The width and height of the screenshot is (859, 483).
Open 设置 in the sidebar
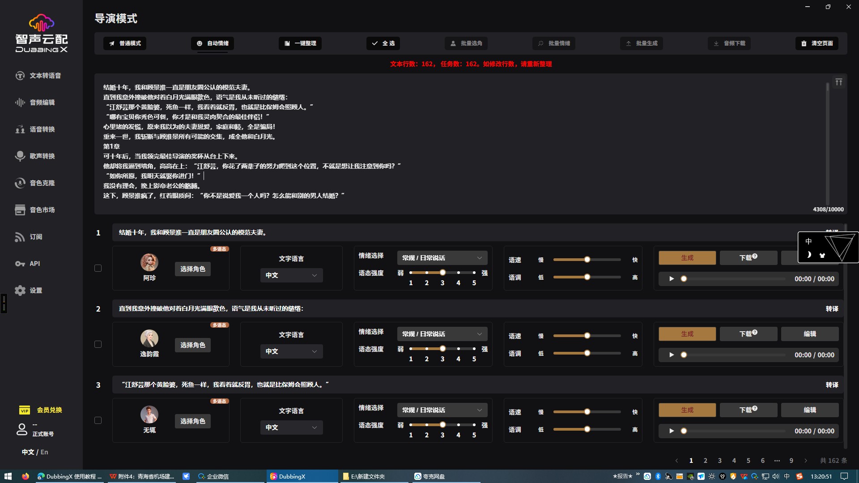click(x=29, y=291)
